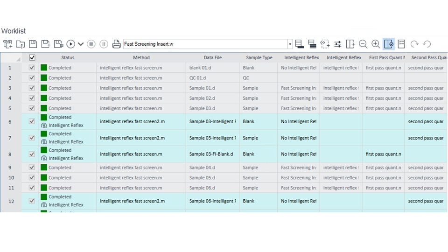Screen dimensions: 448x252
Task: Click the New Worklist icon
Action: (7, 44)
